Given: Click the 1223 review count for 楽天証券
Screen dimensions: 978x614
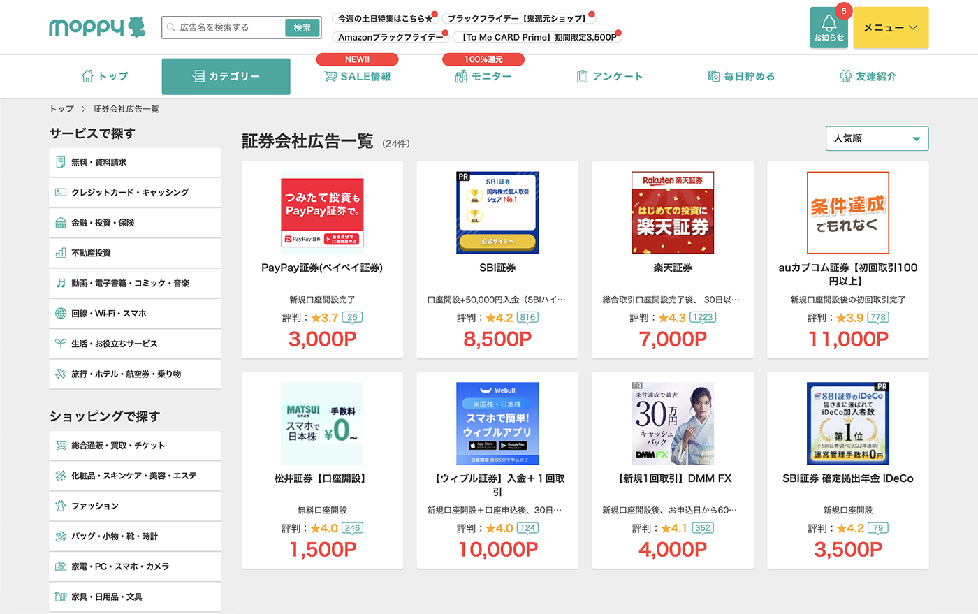Looking at the screenshot, I should pos(703,317).
